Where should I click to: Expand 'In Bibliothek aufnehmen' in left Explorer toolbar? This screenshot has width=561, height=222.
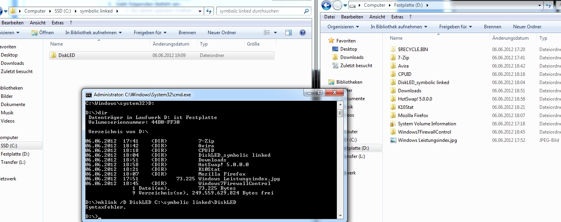click(93, 33)
